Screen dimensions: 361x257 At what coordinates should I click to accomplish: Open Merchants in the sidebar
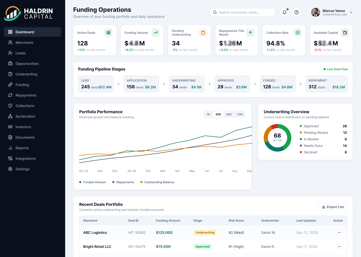[x=33, y=42]
